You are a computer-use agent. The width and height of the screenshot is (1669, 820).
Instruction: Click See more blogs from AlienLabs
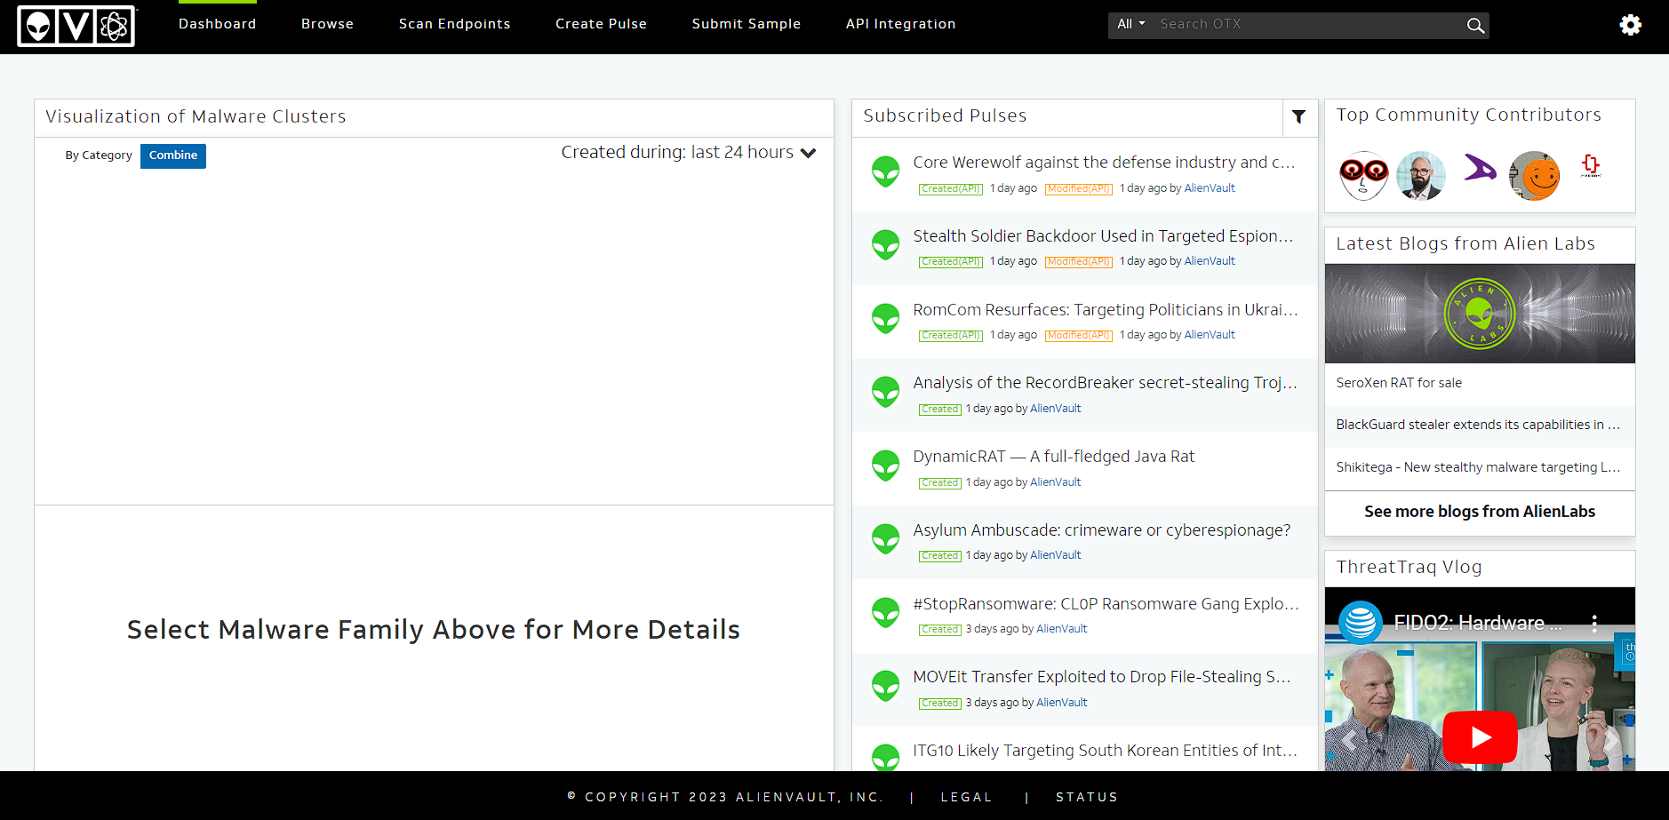[1479, 511]
